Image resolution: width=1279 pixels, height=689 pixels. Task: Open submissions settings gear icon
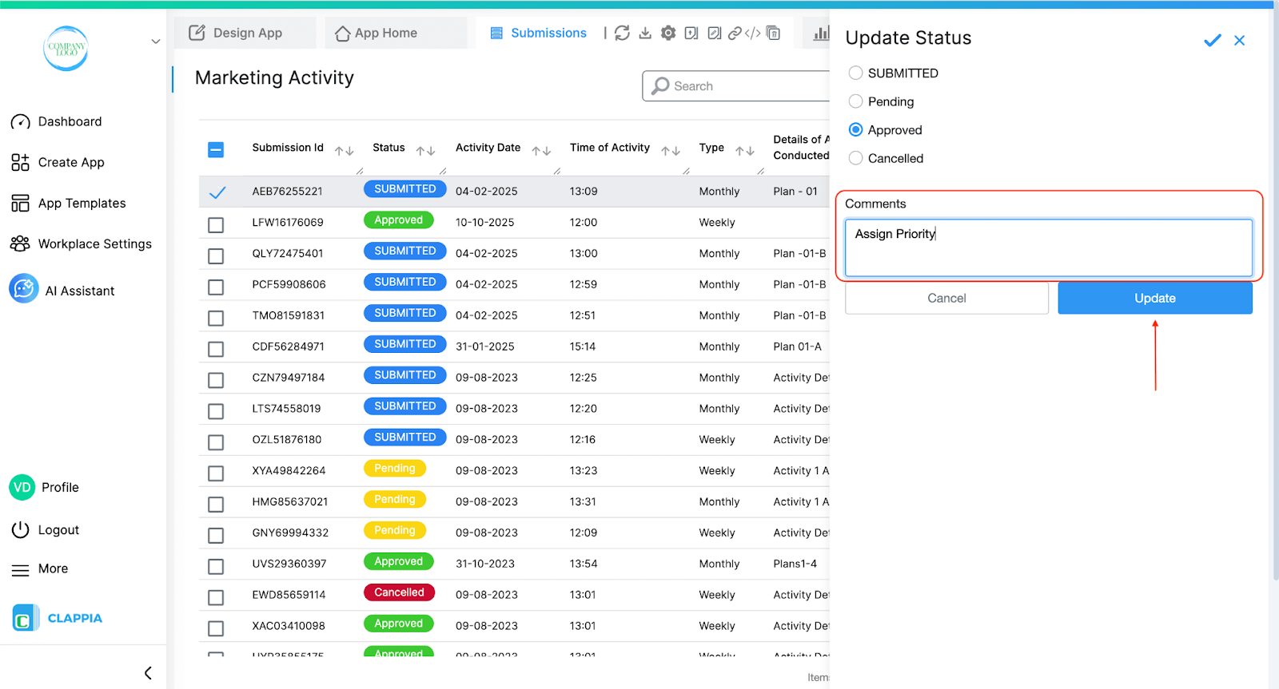(x=668, y=33)
